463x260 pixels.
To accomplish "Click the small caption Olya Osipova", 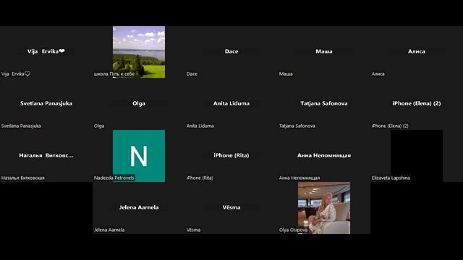I will (293, 230).
